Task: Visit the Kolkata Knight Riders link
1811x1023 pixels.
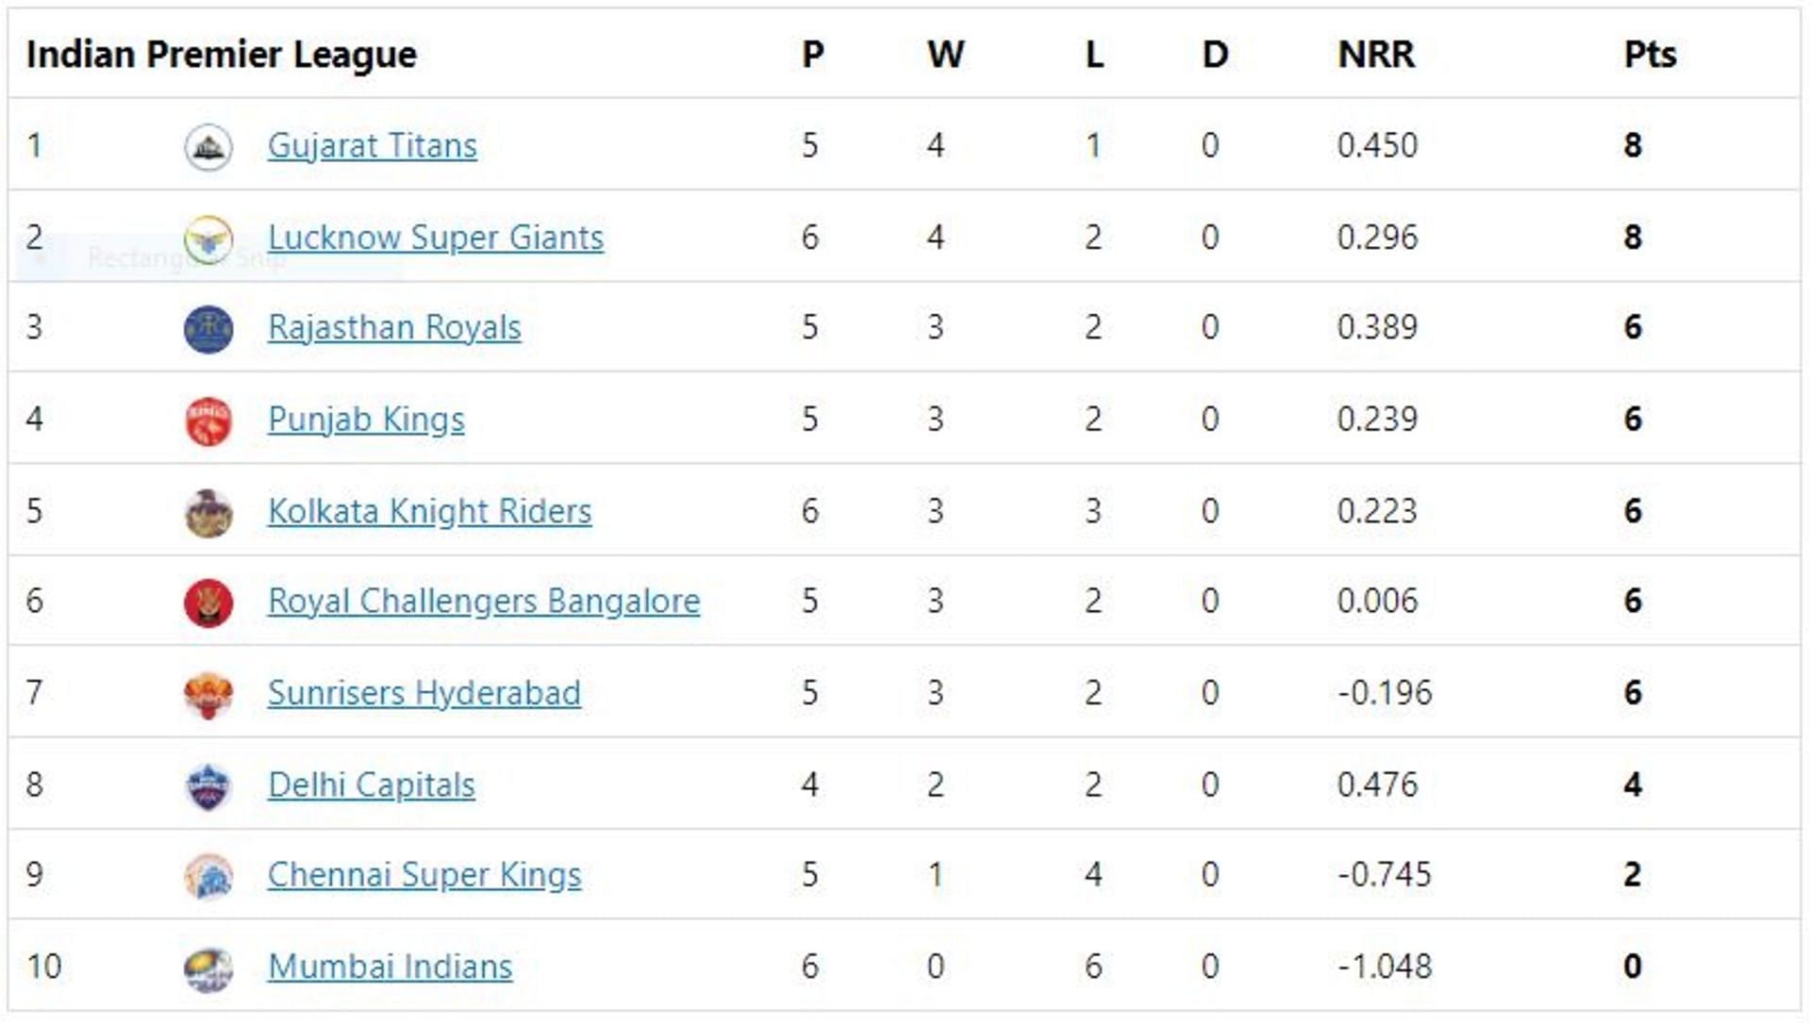Action: 430,511
